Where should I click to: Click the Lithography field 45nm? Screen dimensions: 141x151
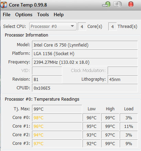click(x=123, y=79)
